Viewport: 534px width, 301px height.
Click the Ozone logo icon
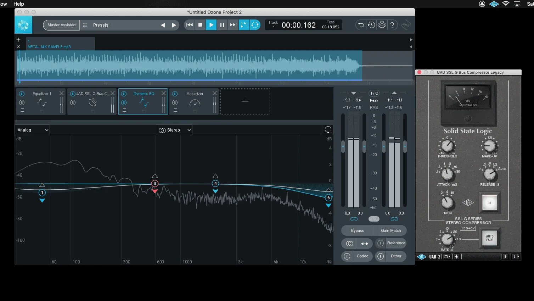[x=23, y=25]
